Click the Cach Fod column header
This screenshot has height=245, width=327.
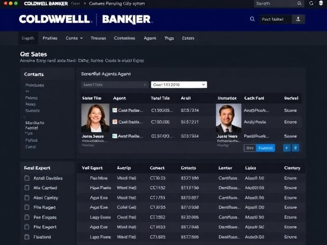(254, 98)
